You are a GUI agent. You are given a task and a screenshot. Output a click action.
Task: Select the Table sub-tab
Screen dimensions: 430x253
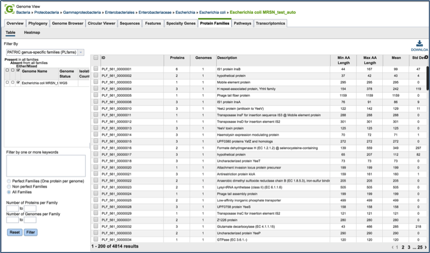point(10,32)
